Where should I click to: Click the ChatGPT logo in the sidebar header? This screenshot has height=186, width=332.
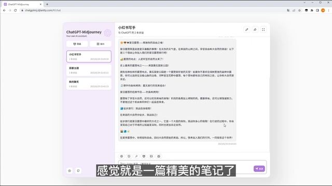pos(107,33)
